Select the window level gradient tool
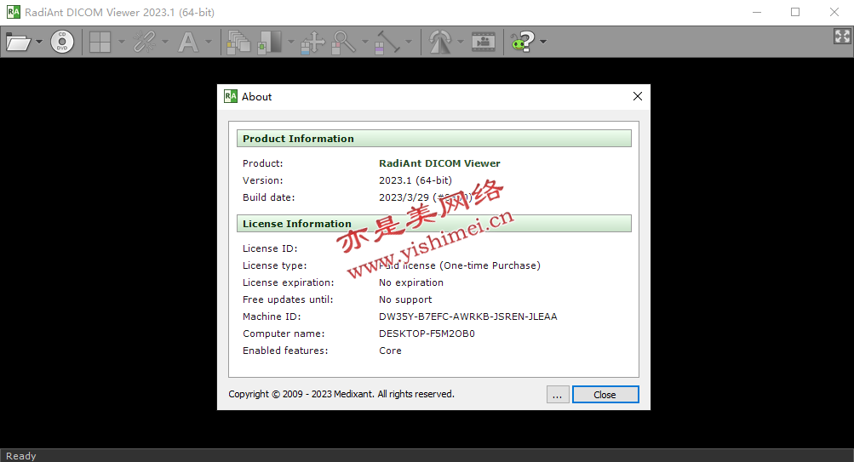Image resolution: width=854 pixels, height=462 pixels. point(270,42)
